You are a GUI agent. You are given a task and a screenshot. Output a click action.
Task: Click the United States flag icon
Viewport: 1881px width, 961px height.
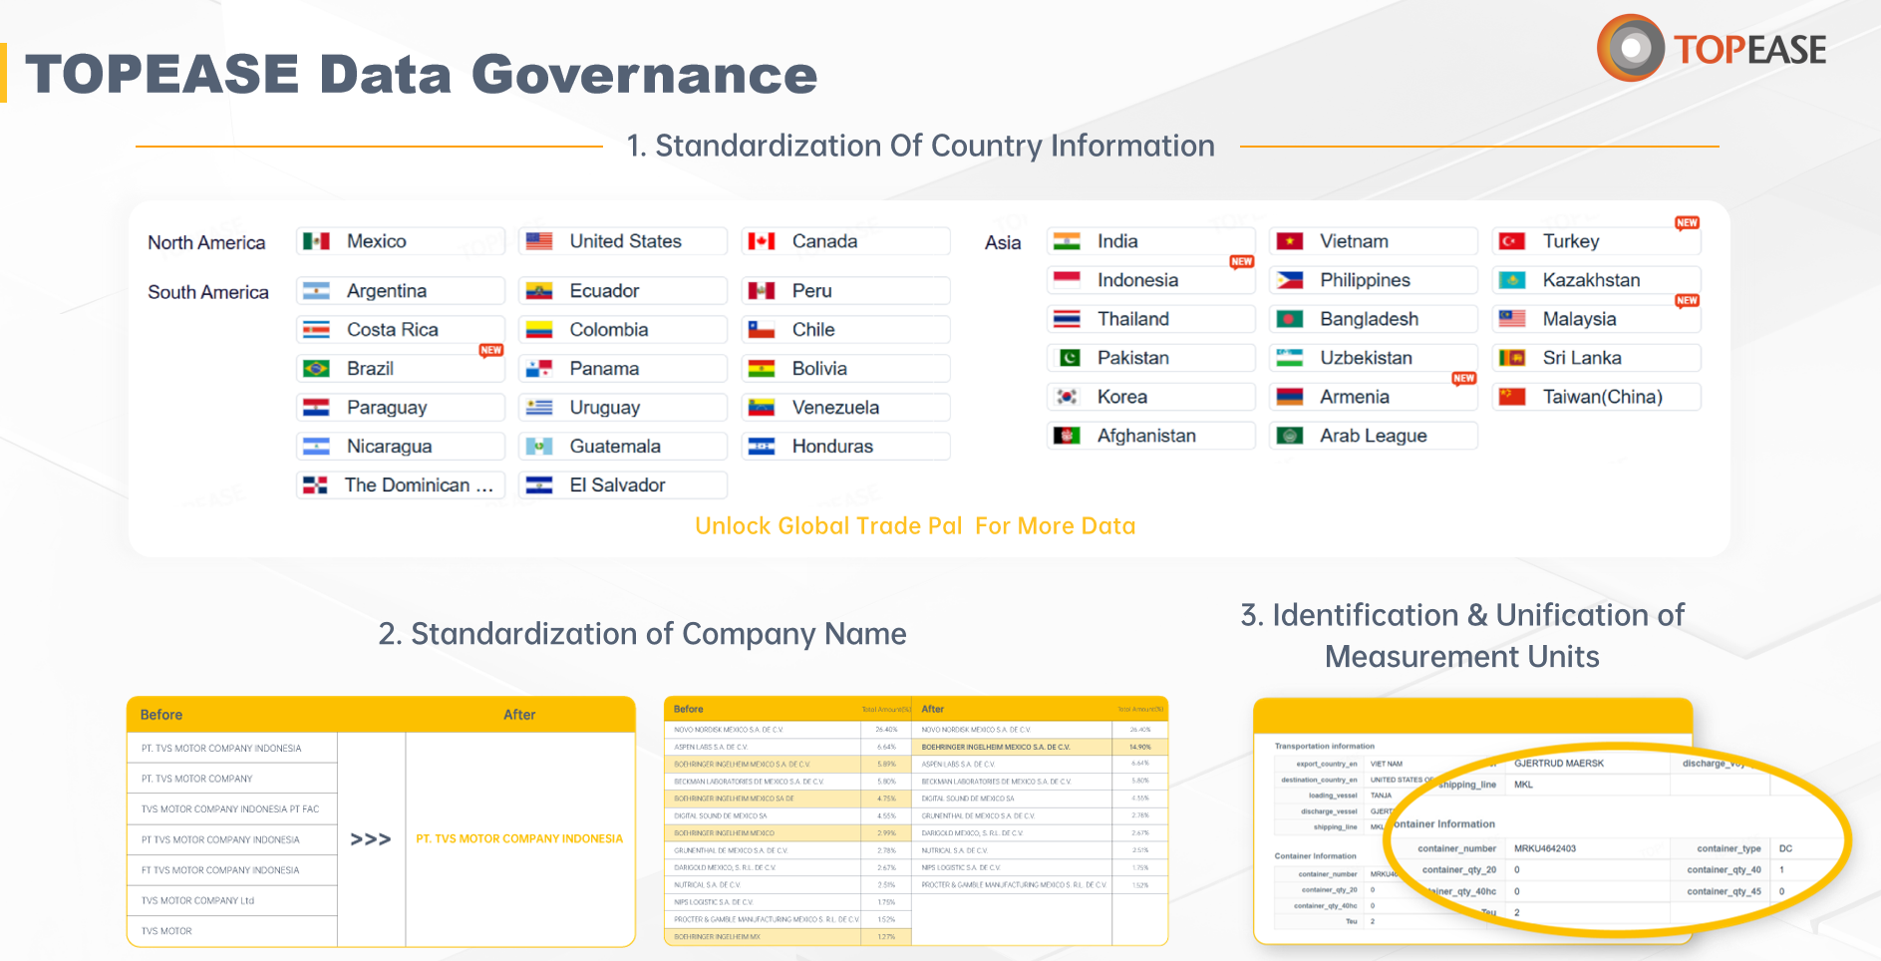(x=539, y=241)
